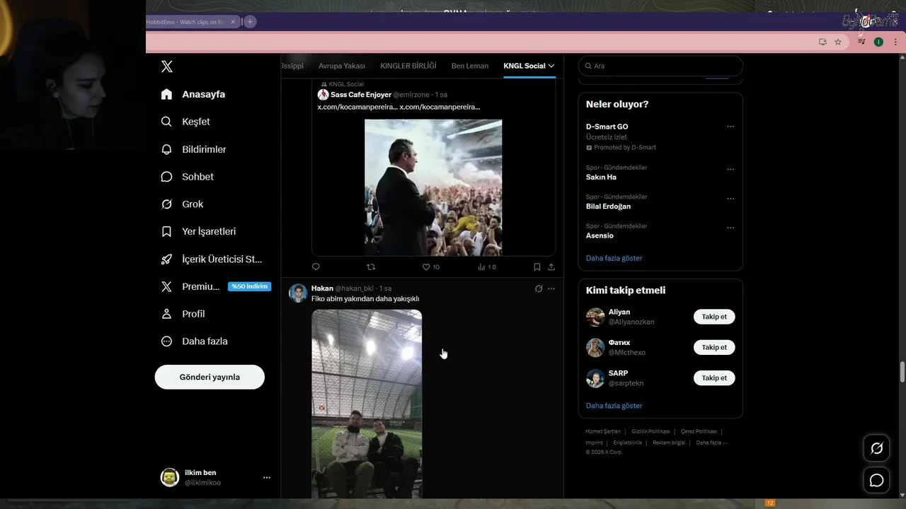Open account menu dots for ilkim ben
906x509 pixels.
tap(267, 478)
